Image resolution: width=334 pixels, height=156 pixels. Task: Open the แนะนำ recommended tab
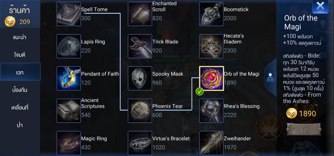click(20, 37)
